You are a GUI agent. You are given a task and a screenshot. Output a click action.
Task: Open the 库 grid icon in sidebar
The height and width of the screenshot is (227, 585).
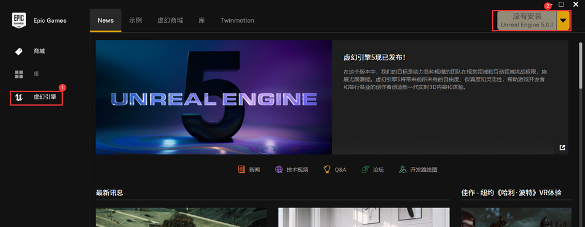pyautogui.click(x=18, y=74)
